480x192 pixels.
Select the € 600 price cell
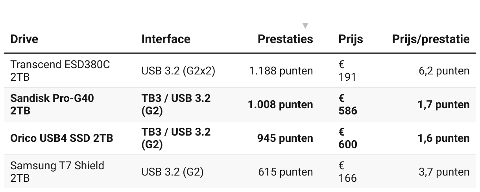click(348, 138)
